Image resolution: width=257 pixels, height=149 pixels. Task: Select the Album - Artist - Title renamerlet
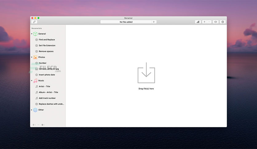click(48, 92)
